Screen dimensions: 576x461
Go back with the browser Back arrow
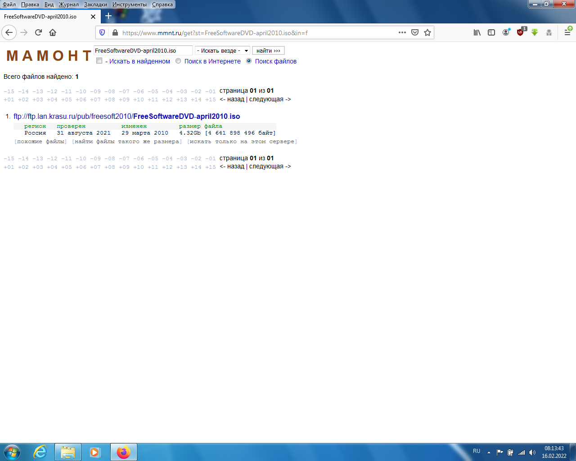9,32
